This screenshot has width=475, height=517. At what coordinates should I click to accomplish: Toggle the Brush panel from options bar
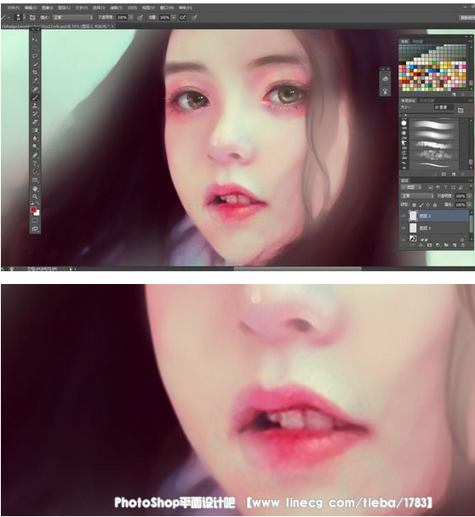[x=32, y=17]
